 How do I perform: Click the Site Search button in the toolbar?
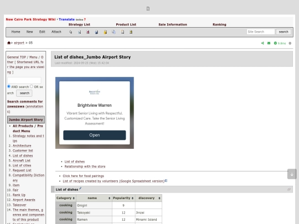coord(283,32)
